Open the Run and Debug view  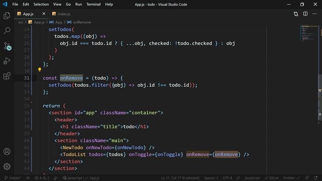(x=7, y=61)
